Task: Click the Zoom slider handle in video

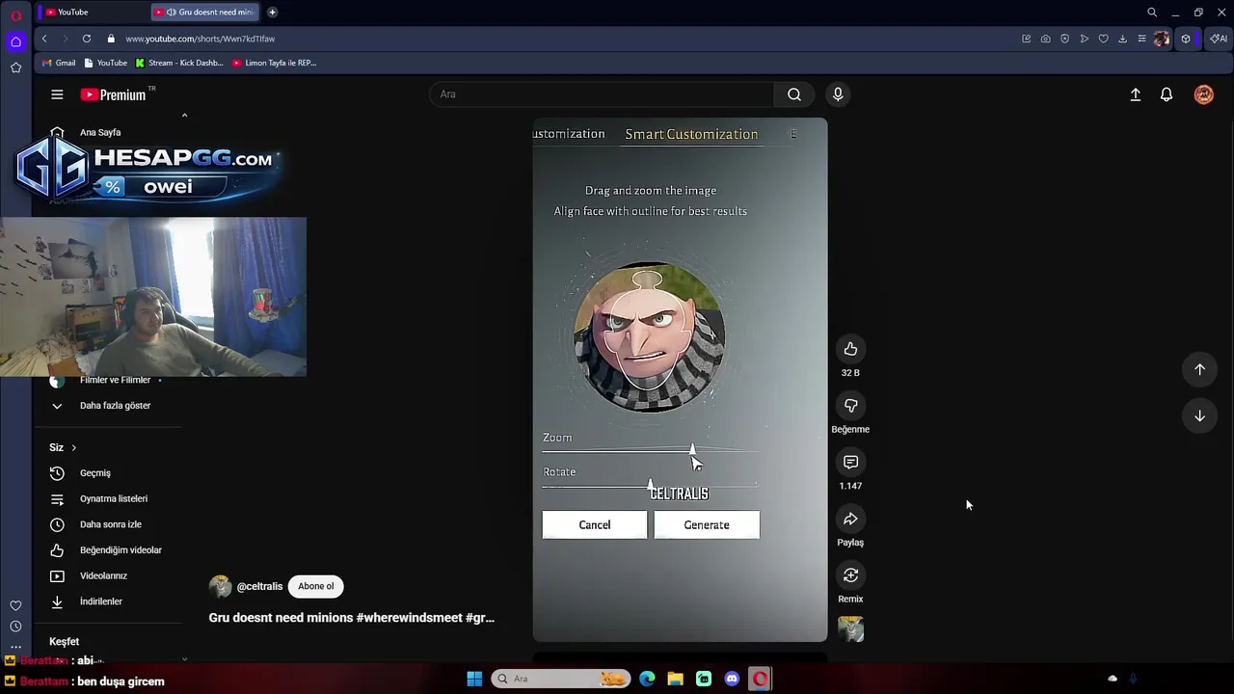Action: pos(692,450)
